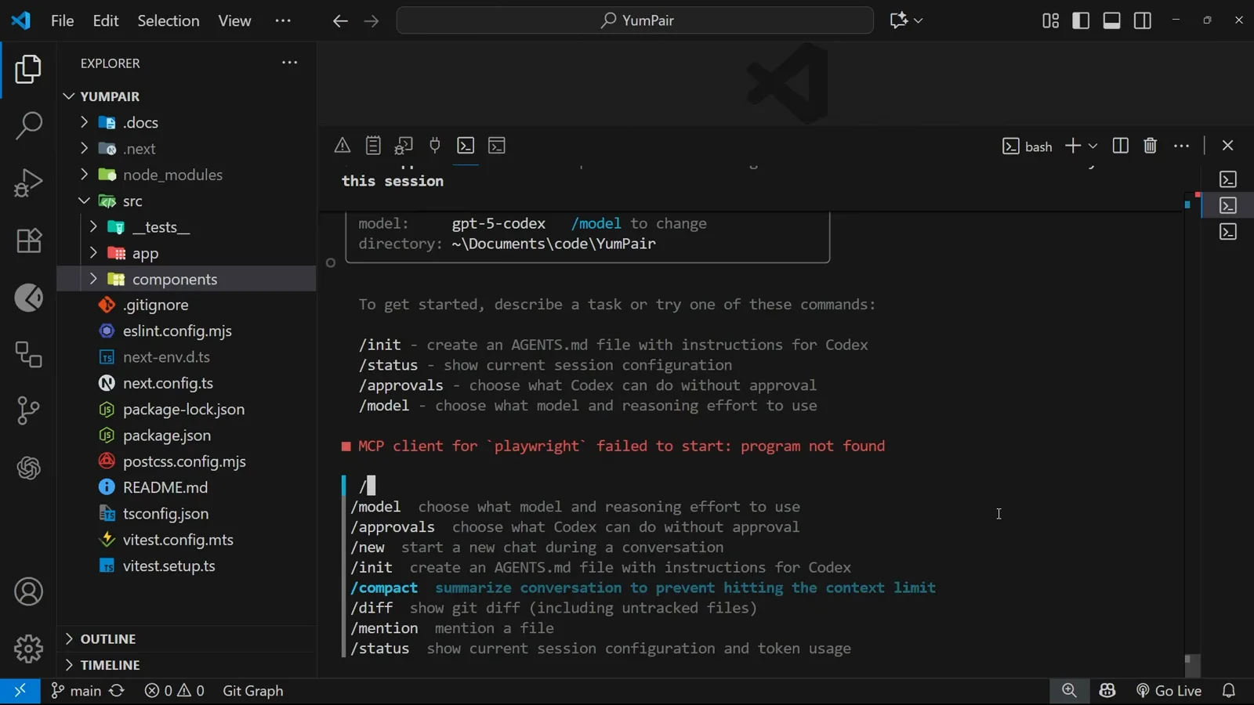
Task: Open the Search view in activity bar
Action: (28, 125)
